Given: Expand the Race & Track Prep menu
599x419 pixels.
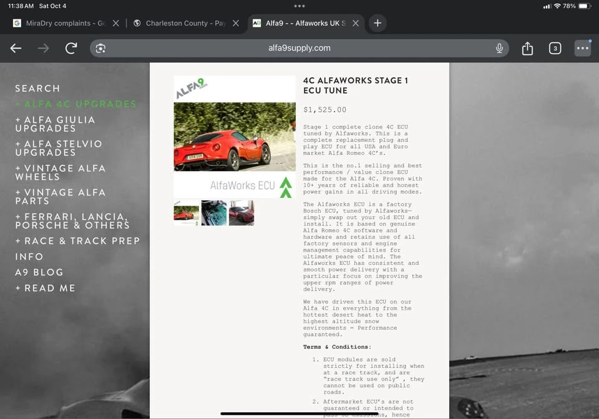Looking at the screenshot, I should click(77, 241).
